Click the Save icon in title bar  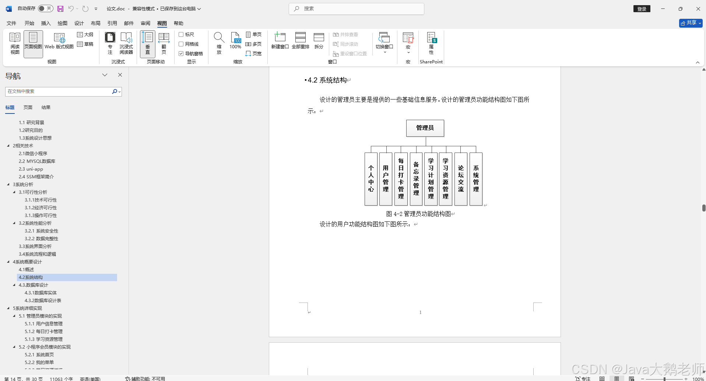coord(60,8)
